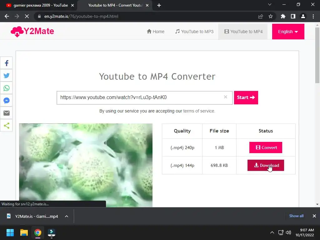Open YouTube to MP4 nav item
The width and height of the screenshot is (320, 240).
click(x=243, y=32)
